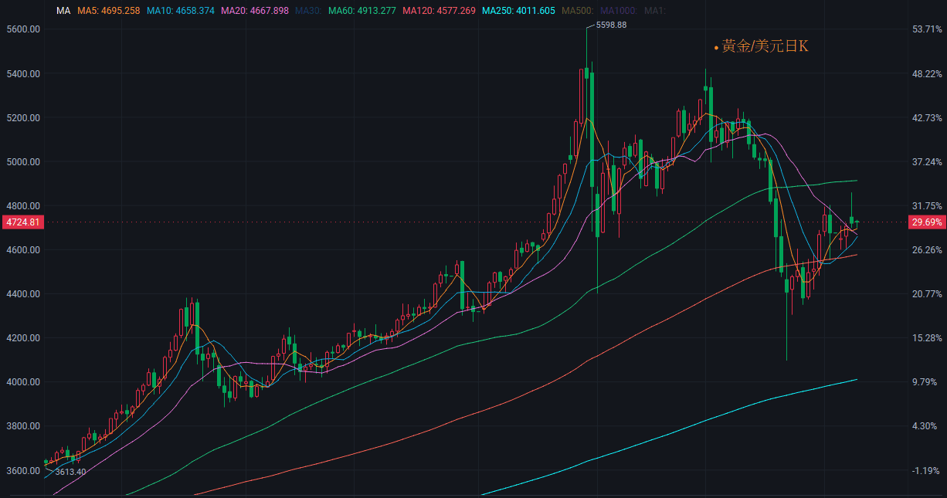
Task: Click the 29.69% change tag
Action: click(927, 222)
